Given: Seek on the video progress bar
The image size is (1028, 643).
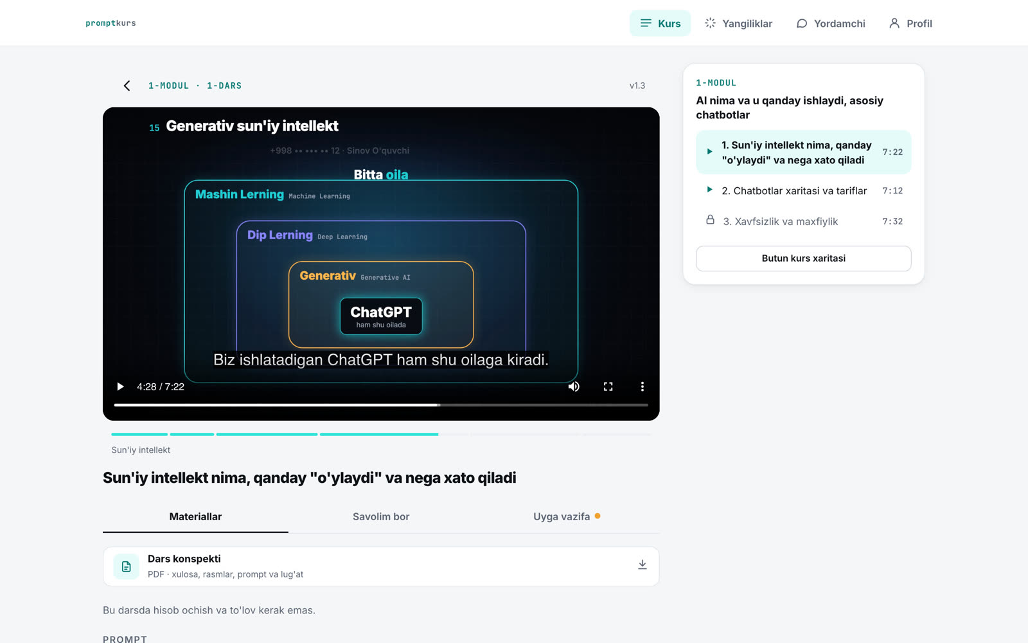Looking at the screenshot, I should (380, 405).
